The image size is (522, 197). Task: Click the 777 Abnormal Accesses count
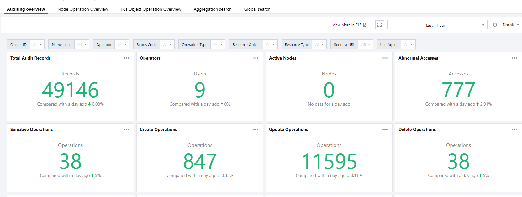pyautogui.click(x=458, y=90)
